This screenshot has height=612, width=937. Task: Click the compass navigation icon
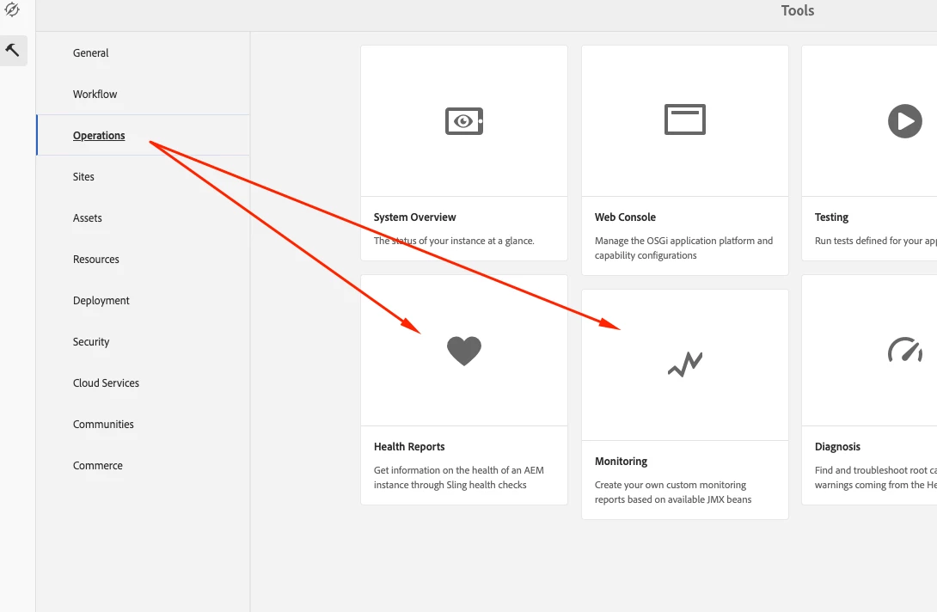pos(12,9)
